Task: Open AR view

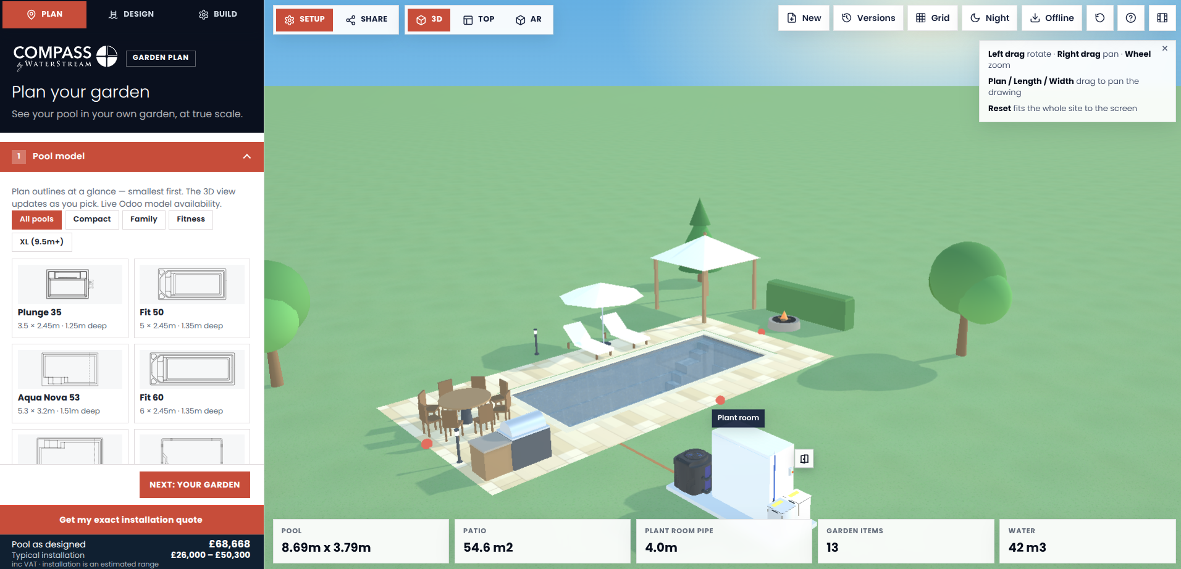Action: (529, 20)
